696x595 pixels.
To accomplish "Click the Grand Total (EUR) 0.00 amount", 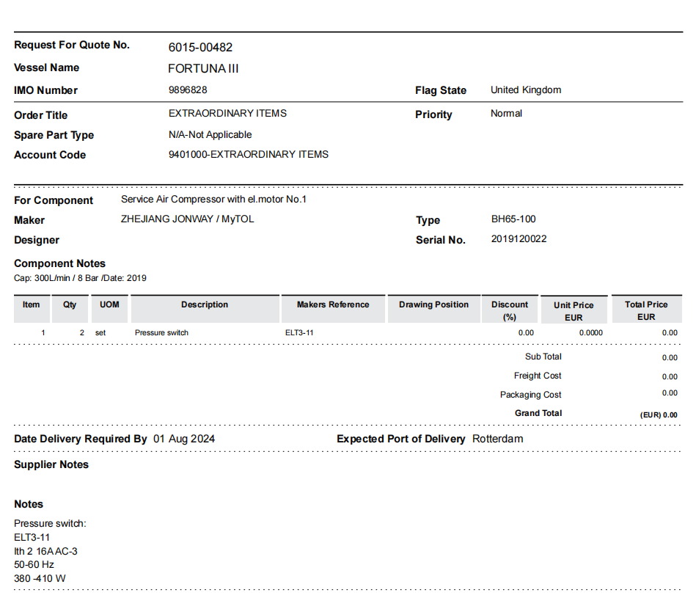I will click(659, 415).
